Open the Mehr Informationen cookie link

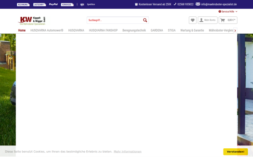tap(127, 152)
